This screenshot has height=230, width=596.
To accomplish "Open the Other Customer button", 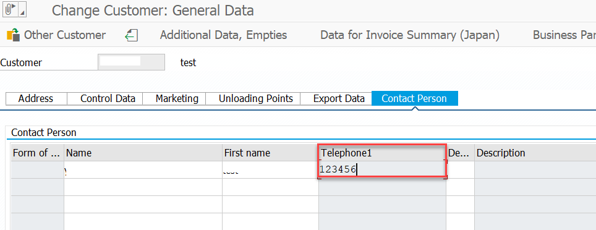I will pos(56,35).
